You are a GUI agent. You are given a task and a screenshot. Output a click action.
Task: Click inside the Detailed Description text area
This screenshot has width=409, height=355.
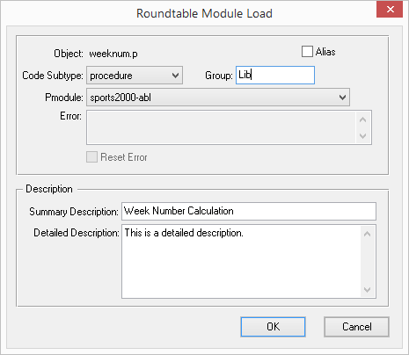pos(242,262)
